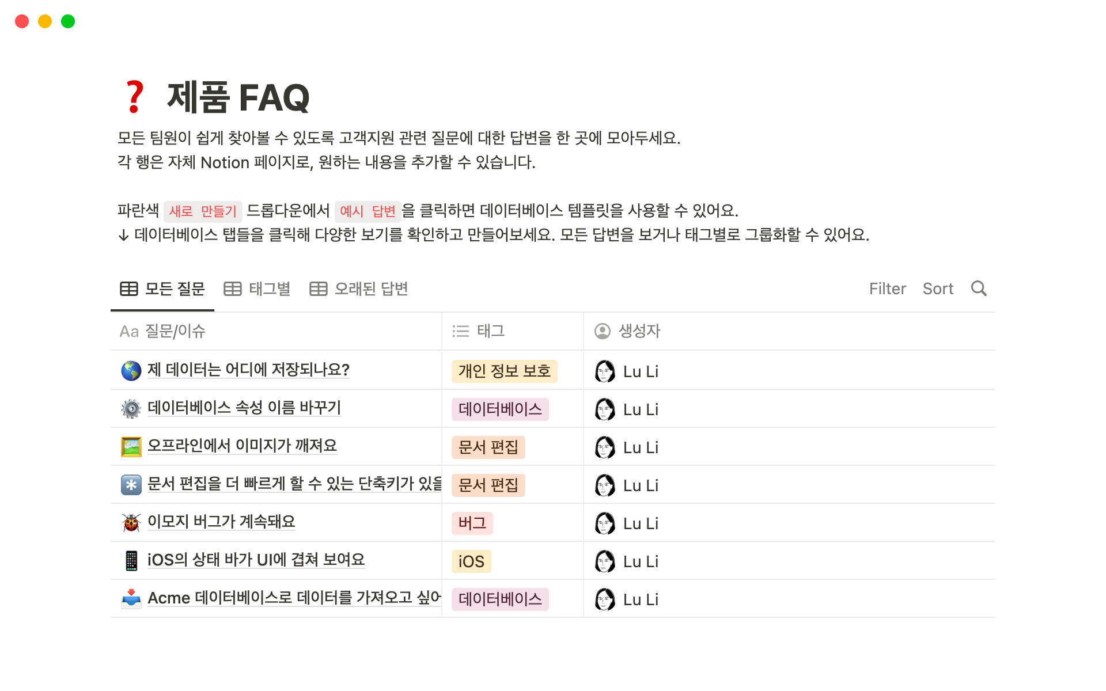Open the 생성자 column header menu

pyautogui.click(x=639, y=331)
